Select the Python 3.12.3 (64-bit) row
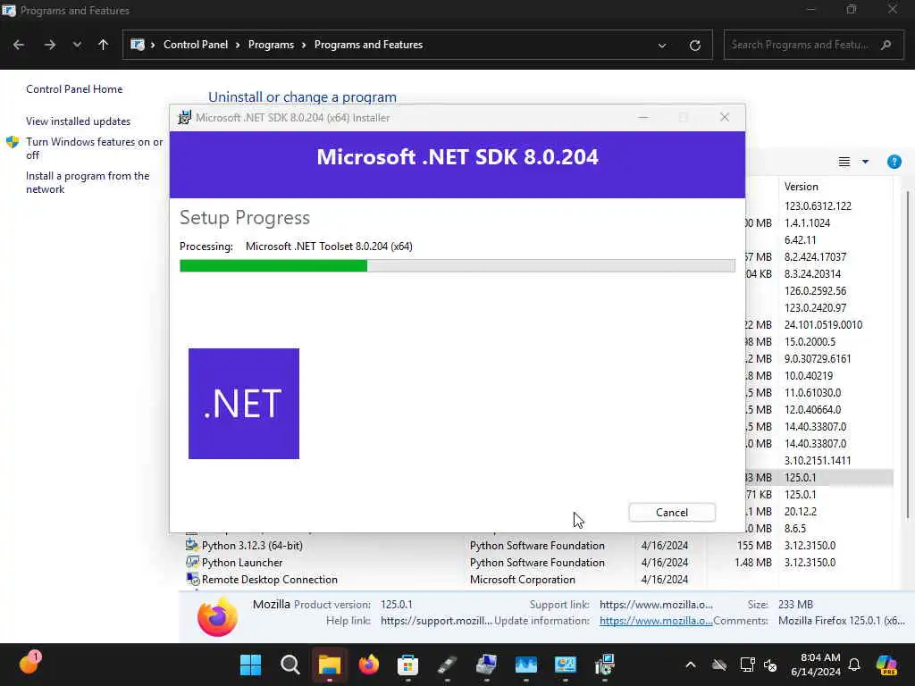The width and height of the screenshot is (915, 686). [x=537, y=546]
